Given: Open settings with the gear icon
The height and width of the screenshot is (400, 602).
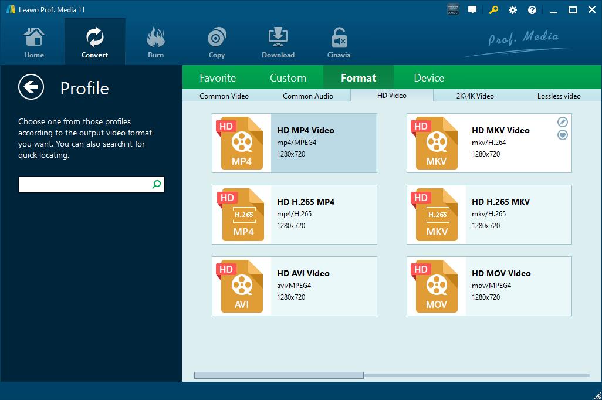Looking at the screenshot, I should (513, 10).
